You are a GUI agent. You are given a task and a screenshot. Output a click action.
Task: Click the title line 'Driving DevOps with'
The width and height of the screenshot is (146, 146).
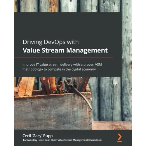[51, 42]
